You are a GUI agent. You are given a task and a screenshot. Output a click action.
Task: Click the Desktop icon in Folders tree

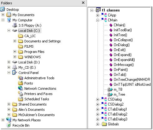click(2, 9)
